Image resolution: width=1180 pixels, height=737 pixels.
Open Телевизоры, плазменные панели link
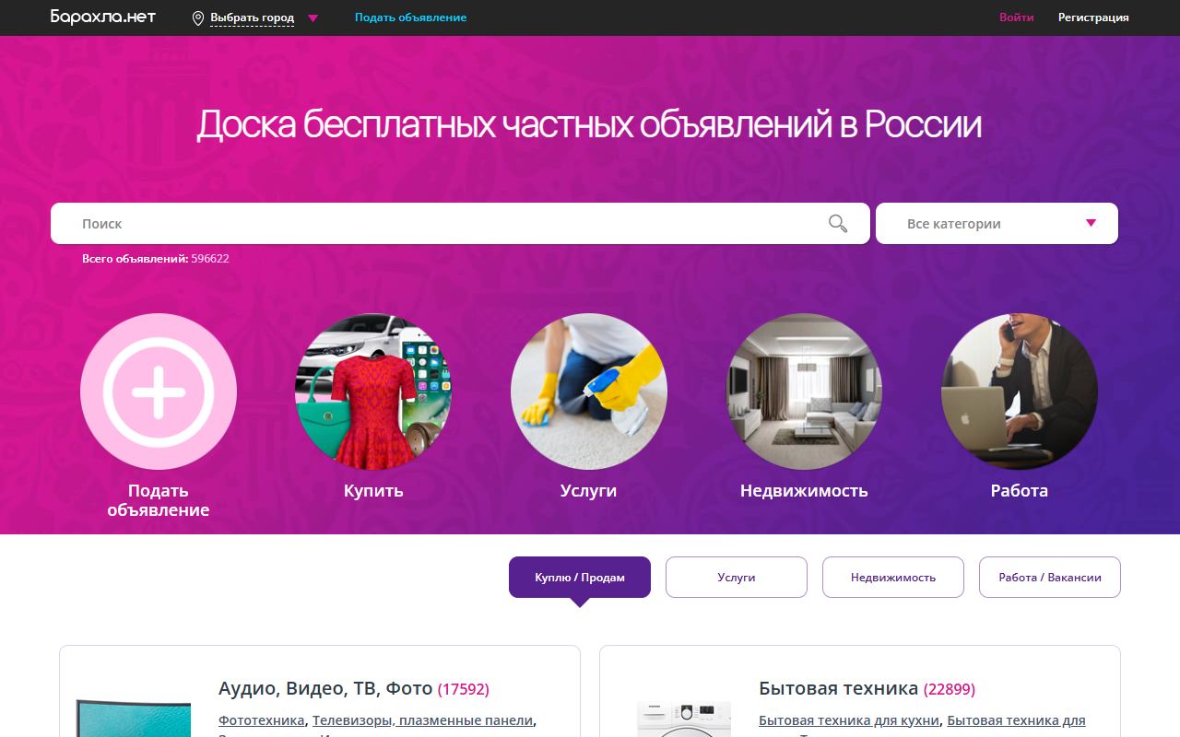(x=422, y=720)
